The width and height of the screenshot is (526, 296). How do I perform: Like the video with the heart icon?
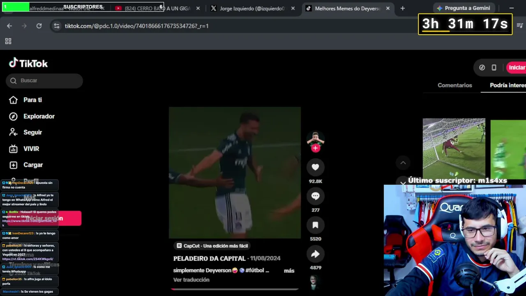tap(315, 167)
